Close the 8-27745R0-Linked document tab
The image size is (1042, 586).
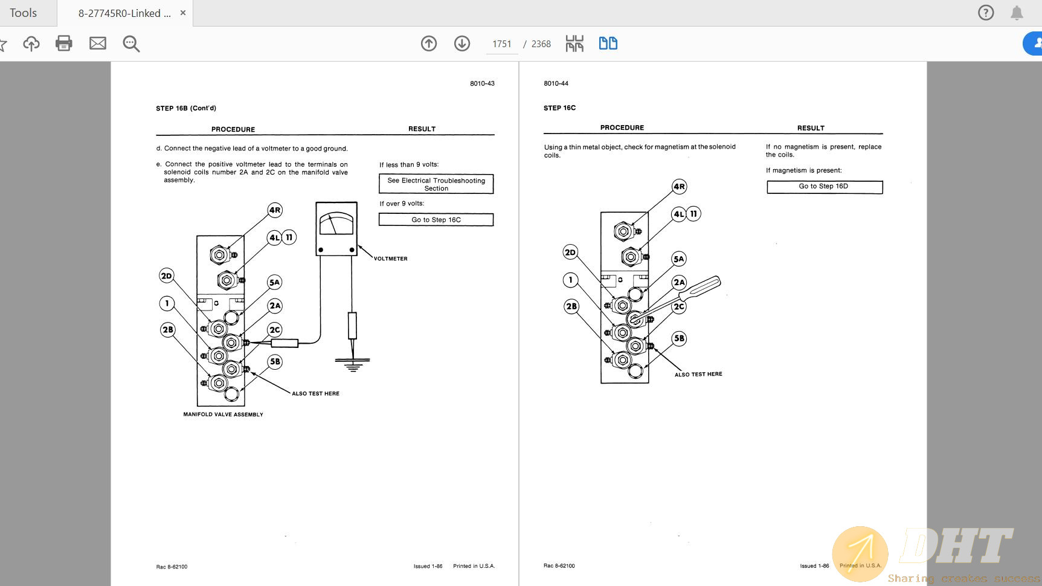tap(183, 13)
